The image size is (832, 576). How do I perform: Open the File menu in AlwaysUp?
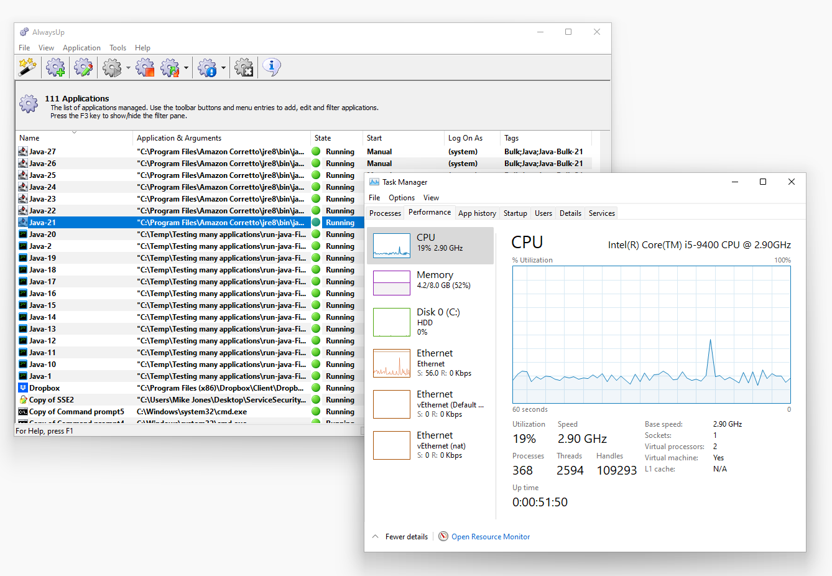(x=24, y=48)
